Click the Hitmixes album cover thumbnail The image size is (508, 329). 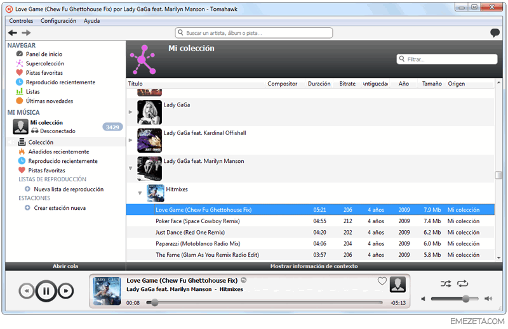[x=156, y=193]
